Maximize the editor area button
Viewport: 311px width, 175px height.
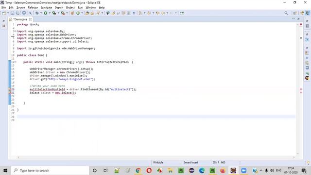298,18
